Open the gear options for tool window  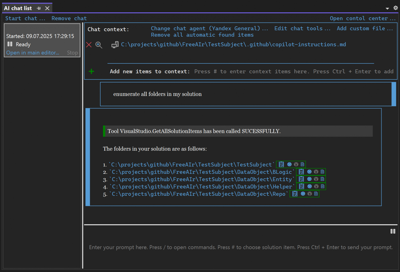point(395,8)
